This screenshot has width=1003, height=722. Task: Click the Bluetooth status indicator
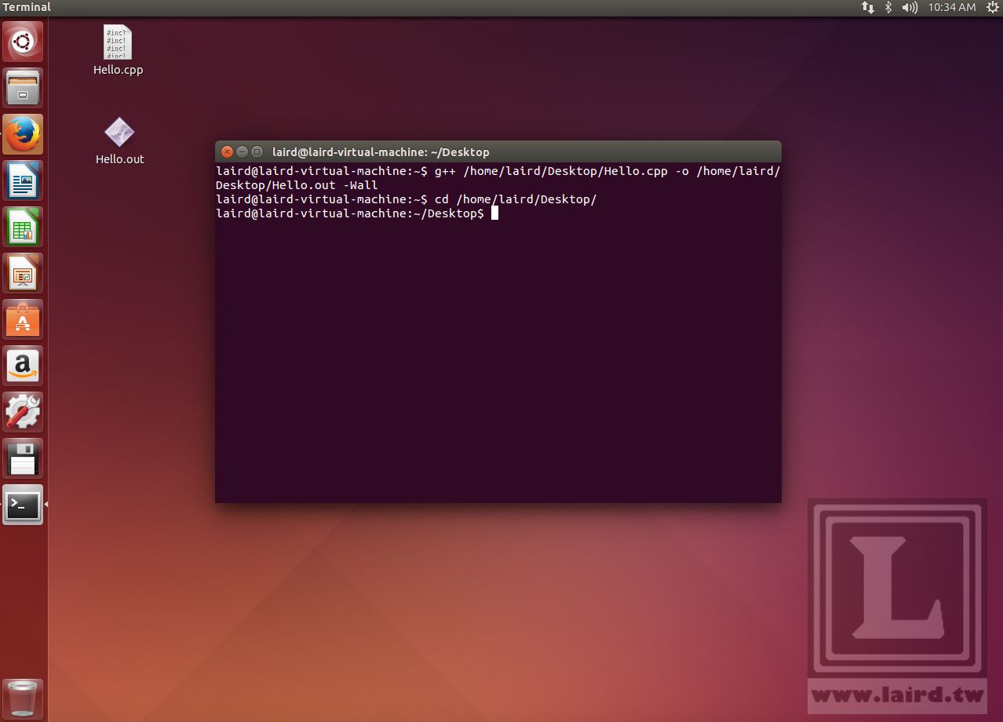[888, 7]
